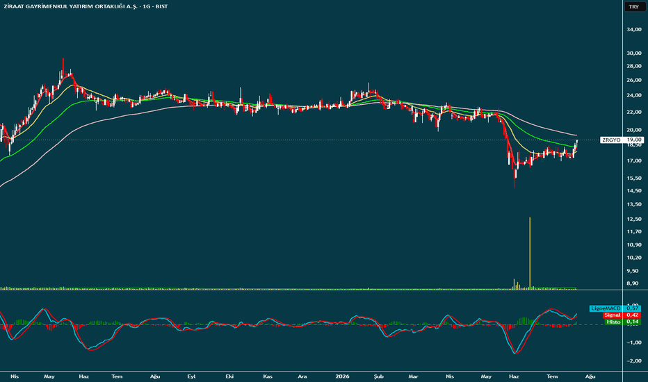Image resolution: width=648 pixels, height=382 pixels.
Task: Click the LigneMACD 0,57 indicator label
Action: 615,308
